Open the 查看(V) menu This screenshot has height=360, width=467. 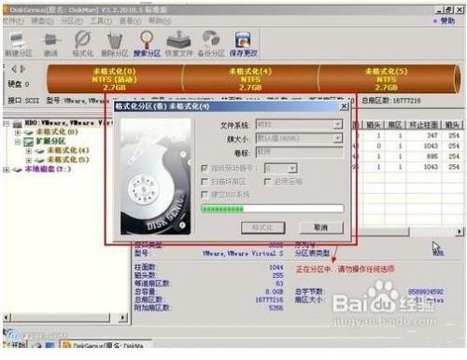coord(130,21)
